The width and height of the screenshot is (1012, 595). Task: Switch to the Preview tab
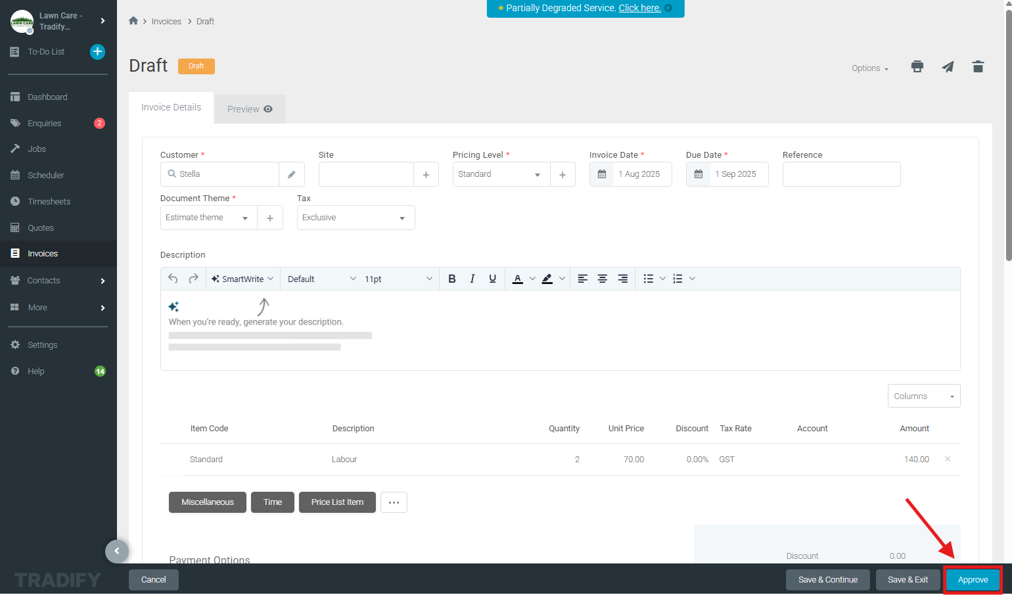click(x=250, y=109)
